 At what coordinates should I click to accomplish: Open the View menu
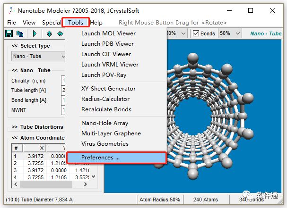(x=29, y=23)
